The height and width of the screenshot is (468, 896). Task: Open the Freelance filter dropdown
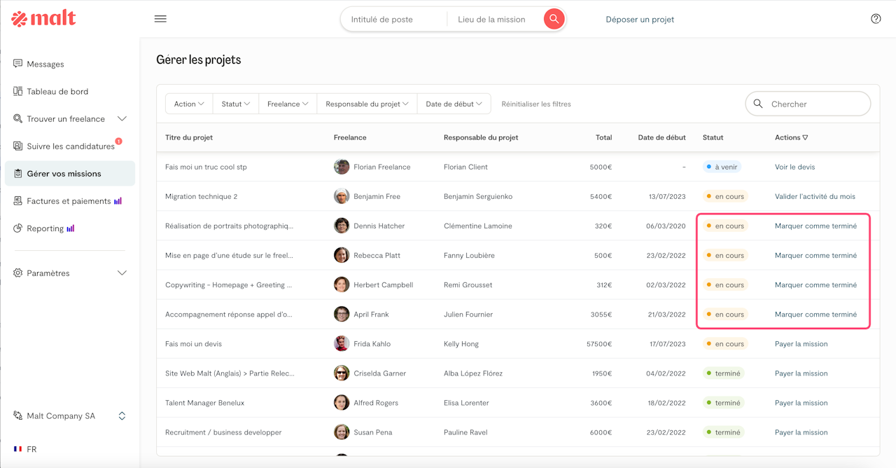pos(288,104)
